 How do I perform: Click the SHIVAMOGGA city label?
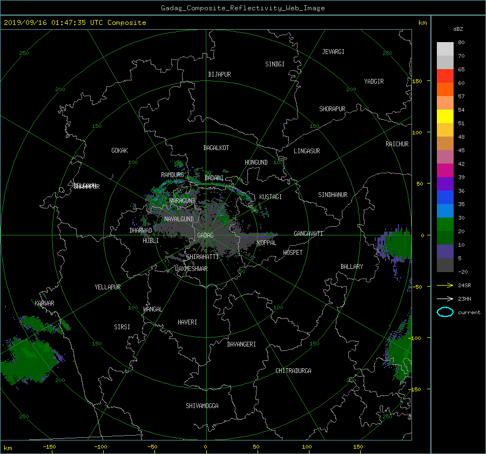pyautogui.click(x=202, y=405)
